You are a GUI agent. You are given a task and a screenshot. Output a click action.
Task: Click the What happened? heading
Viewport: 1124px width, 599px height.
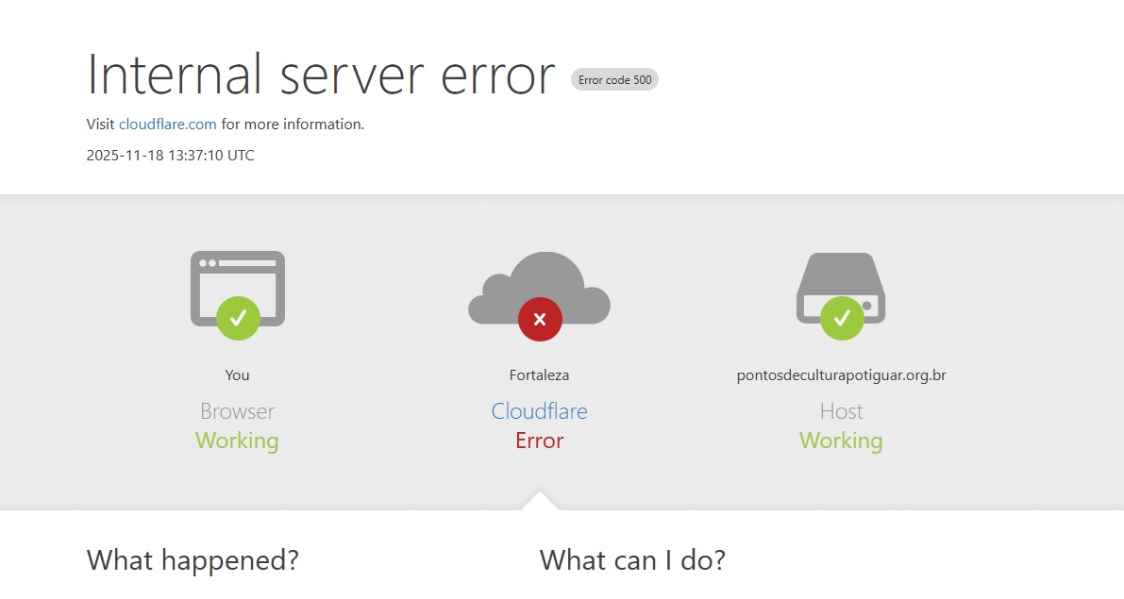[x=193, y=560]
